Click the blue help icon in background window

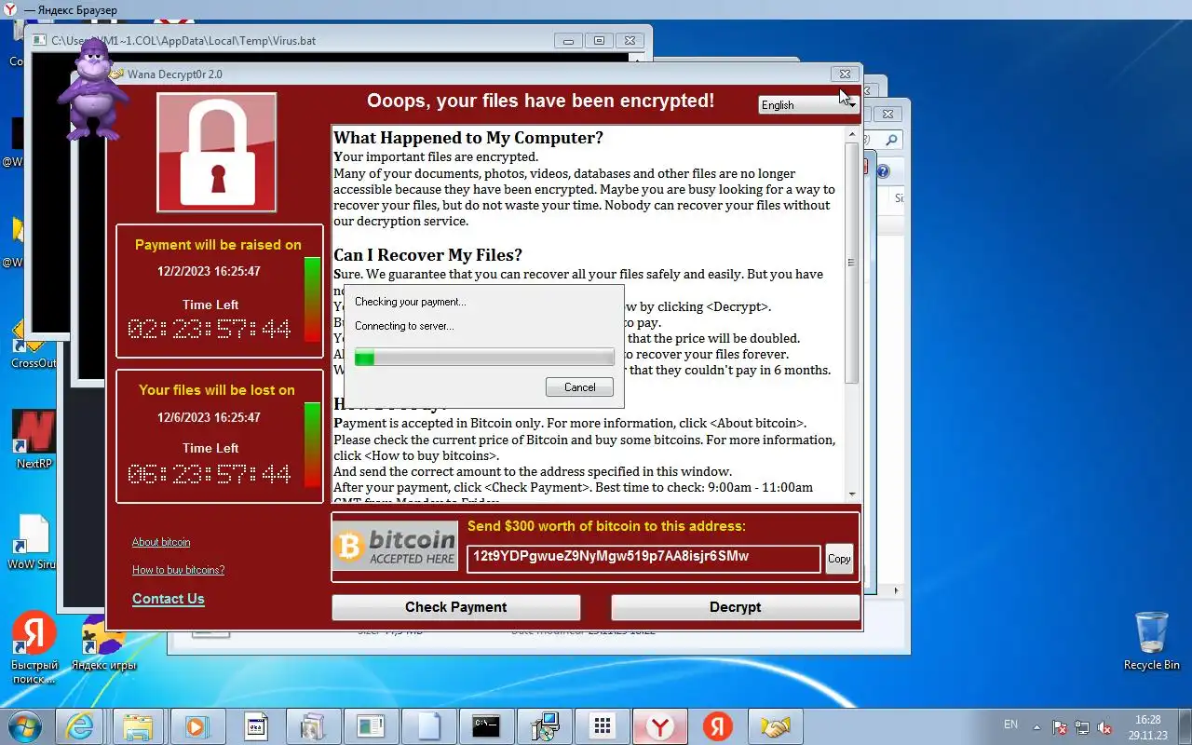[x=883, y=171]
